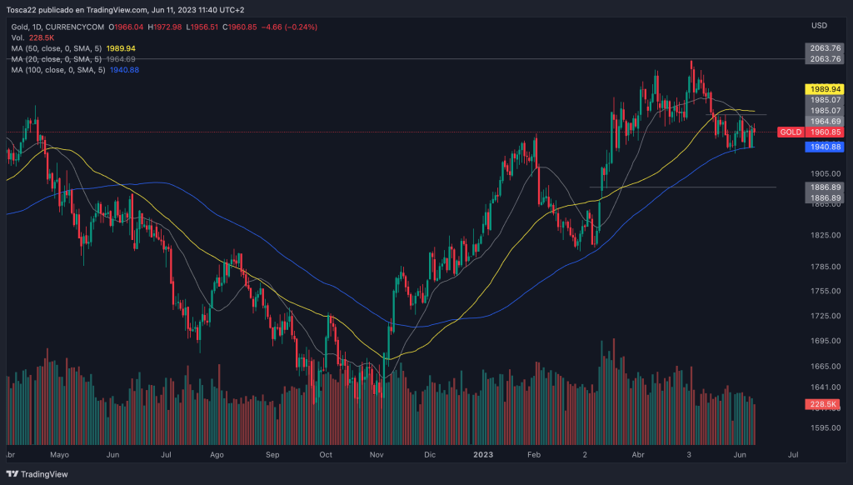The height and width of the screenshot is (485, 853).
Task: Click the yellow 1989.94 price label
Action: click(x=825, y=88)
